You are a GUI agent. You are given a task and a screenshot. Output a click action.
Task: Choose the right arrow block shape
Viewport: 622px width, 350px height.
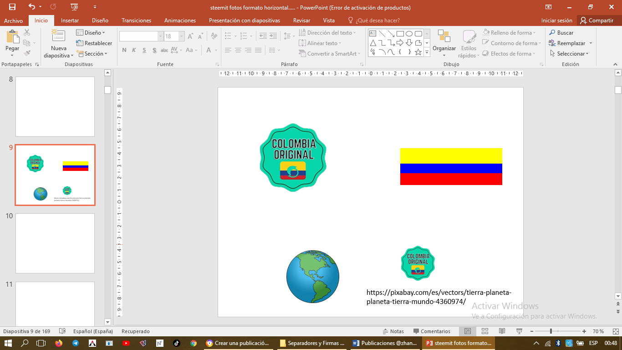400,43
